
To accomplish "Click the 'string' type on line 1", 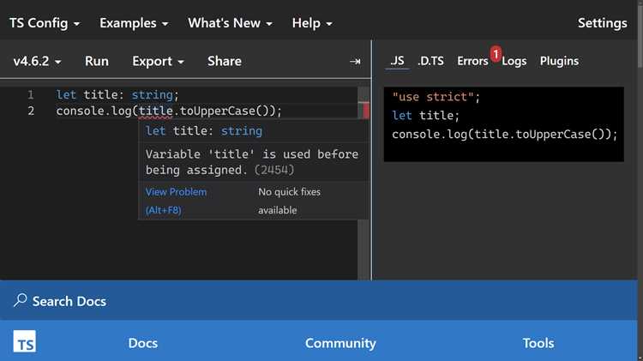I will 152,95.
